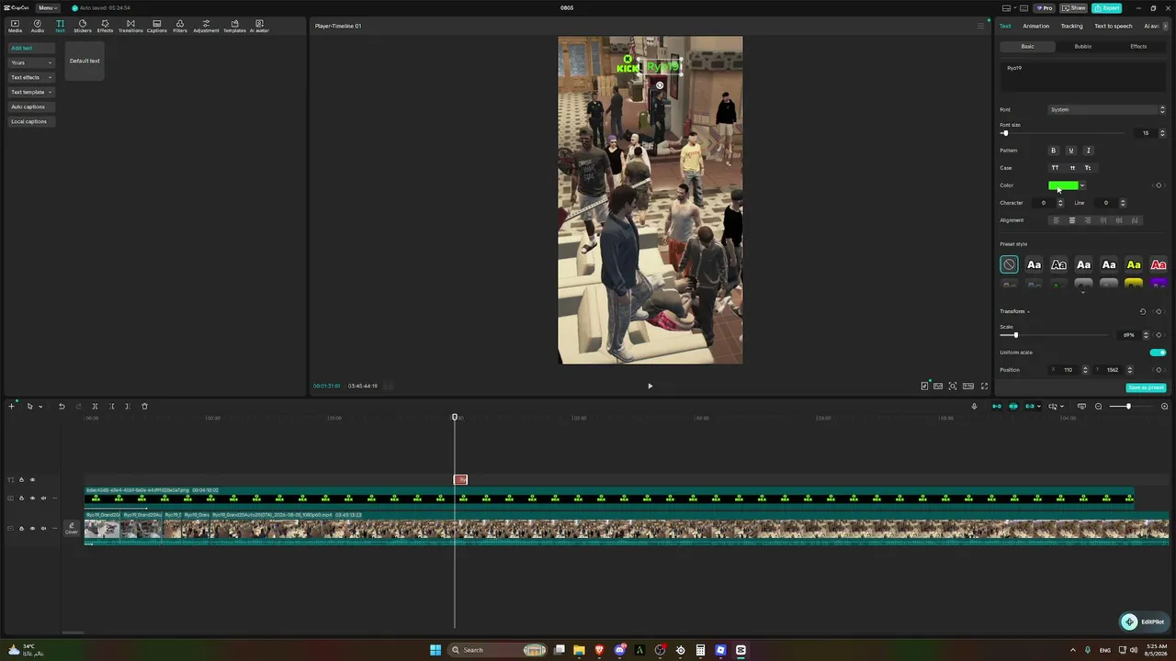1176x661 pixels.
Task: Toggle visibility of the main video track
Action: point(32,528)
